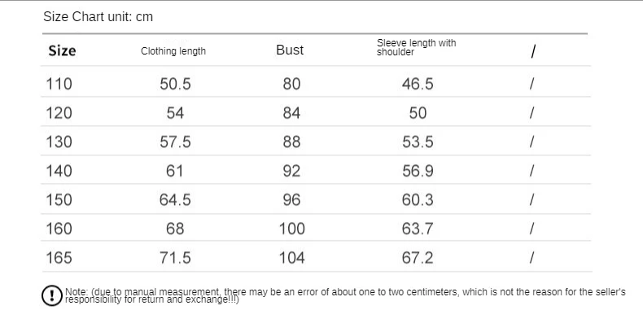Select the bust value 100
This screenshot has height=323, width=643.
(292, 229)
